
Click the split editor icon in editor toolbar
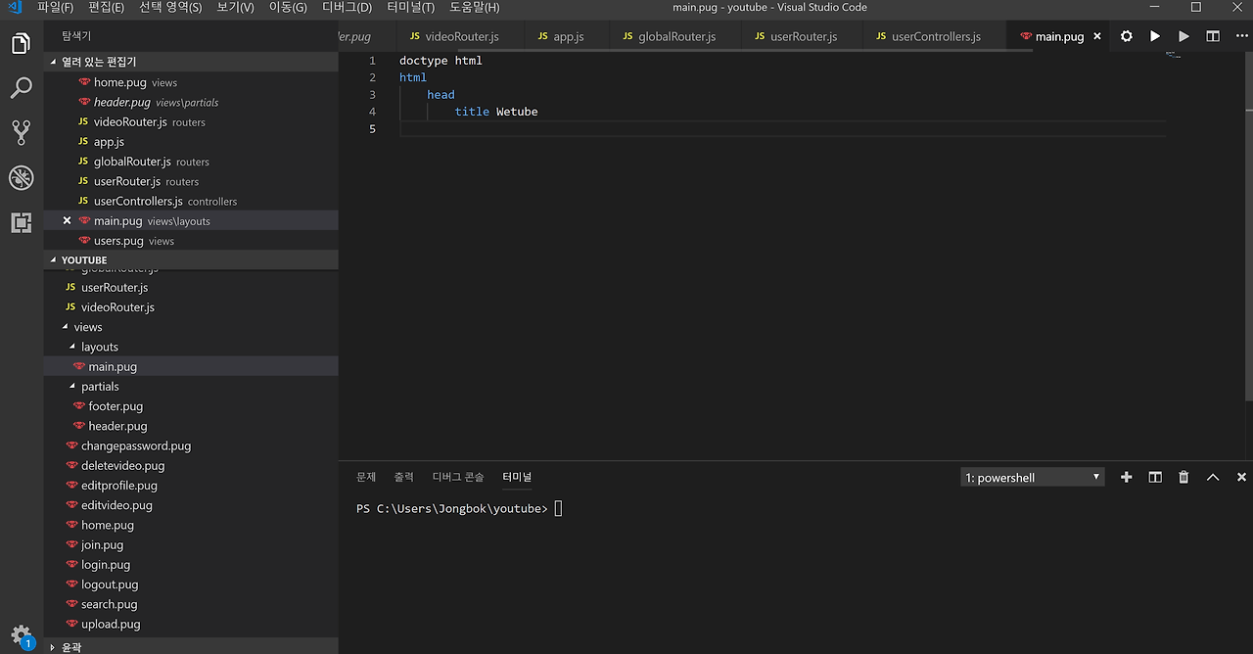1213,36
